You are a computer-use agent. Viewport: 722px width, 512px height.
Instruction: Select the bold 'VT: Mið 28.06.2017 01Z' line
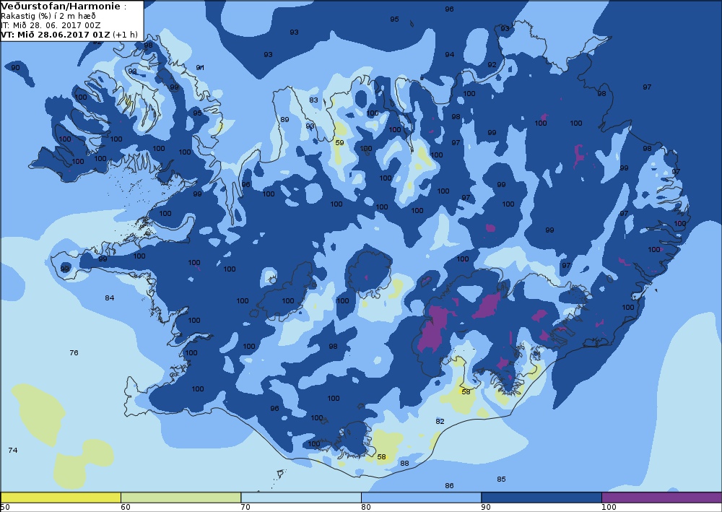tap(56, 35)
